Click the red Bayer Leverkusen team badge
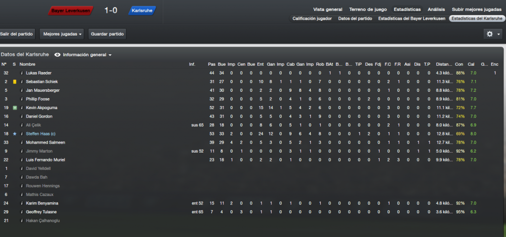 71,11
